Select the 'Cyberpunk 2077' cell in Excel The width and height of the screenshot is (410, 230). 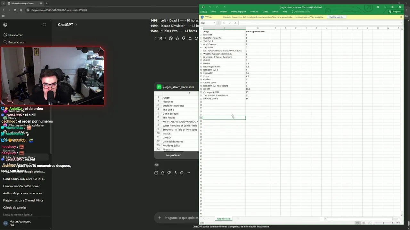coord(224,92)
